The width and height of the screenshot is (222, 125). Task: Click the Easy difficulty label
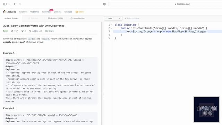6,31
